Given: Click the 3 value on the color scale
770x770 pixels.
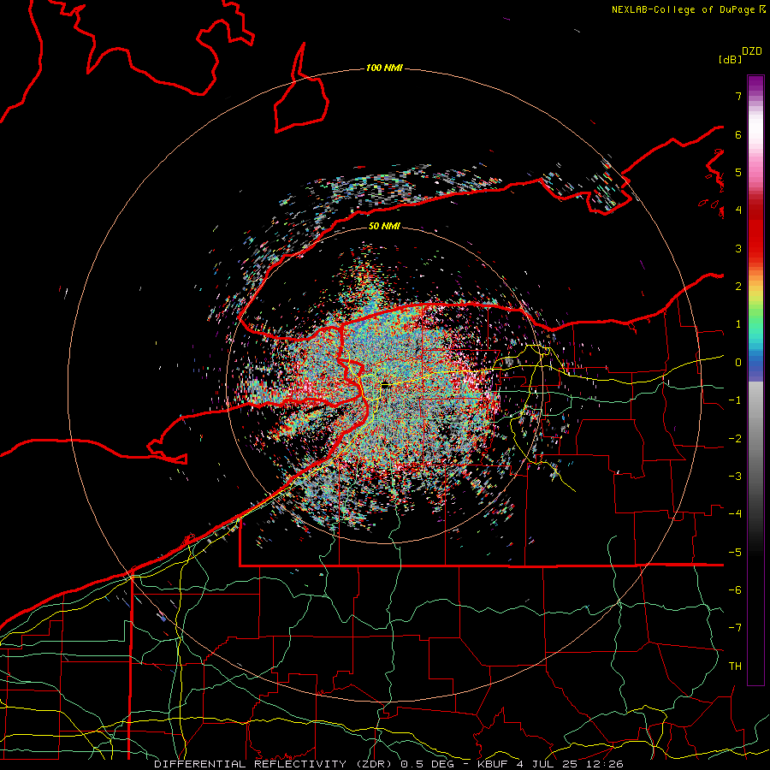Looking at the screenshot, I should point(738,248).
